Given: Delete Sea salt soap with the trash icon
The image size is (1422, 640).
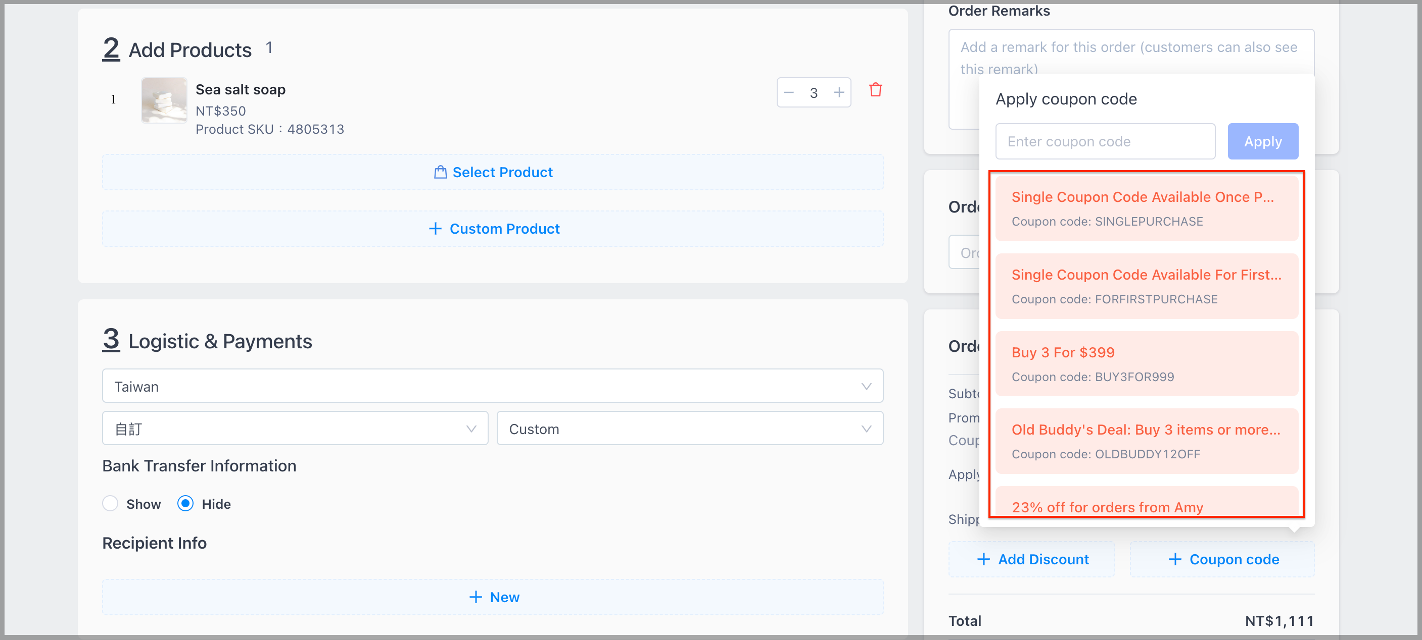Looking at the screenshot, I should click(876, 89).
